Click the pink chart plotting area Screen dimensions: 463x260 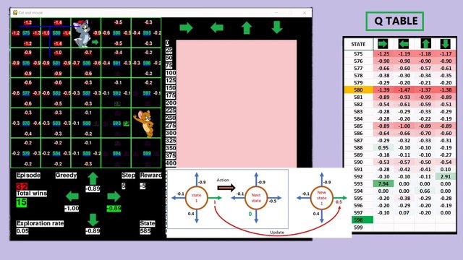[x=237, y=104]
